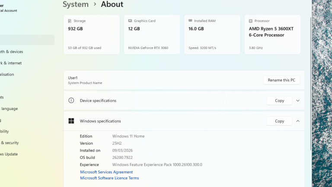
Task: Open the Microsoft Services Agreement link
Action: 106,172
